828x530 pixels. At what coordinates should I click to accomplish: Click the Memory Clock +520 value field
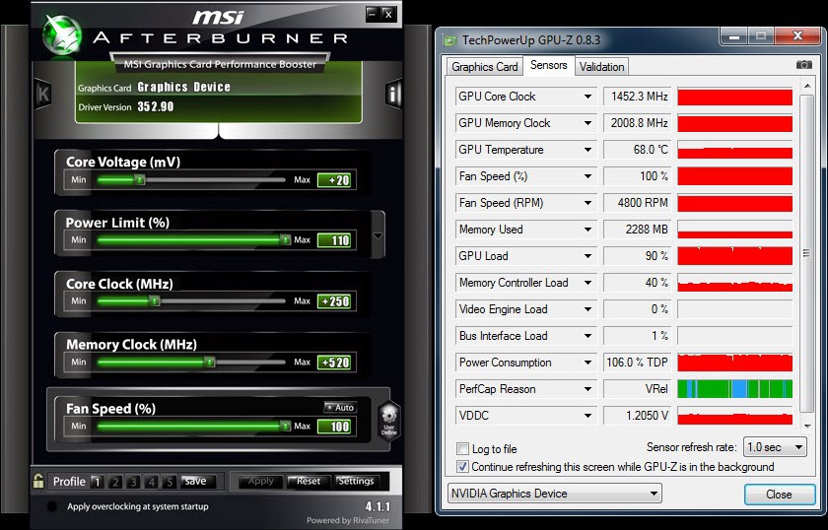coord(336,363)
